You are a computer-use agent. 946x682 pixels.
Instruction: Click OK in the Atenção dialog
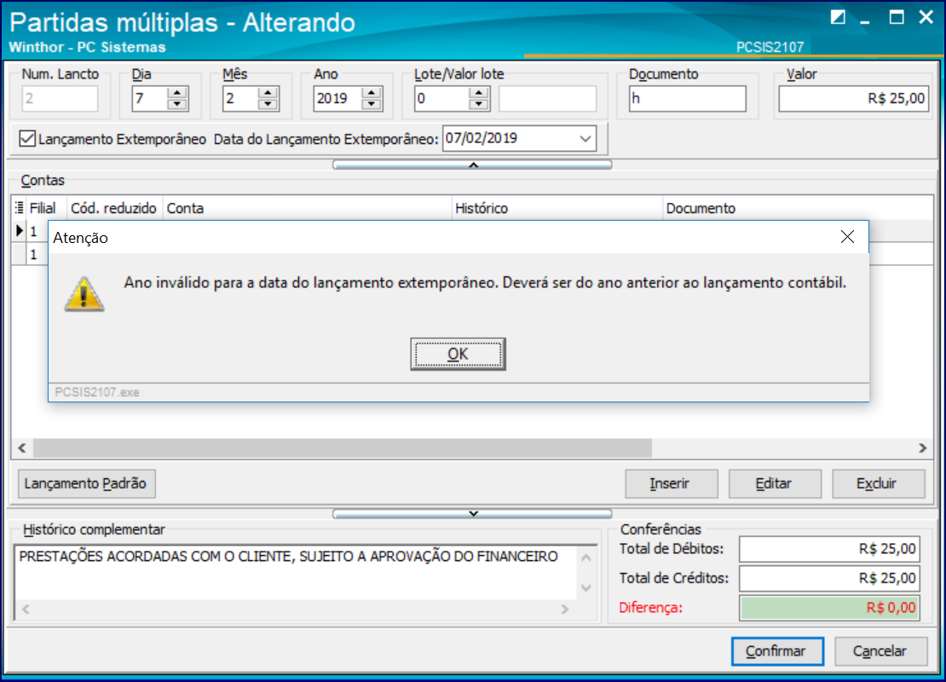click(458, 354)
